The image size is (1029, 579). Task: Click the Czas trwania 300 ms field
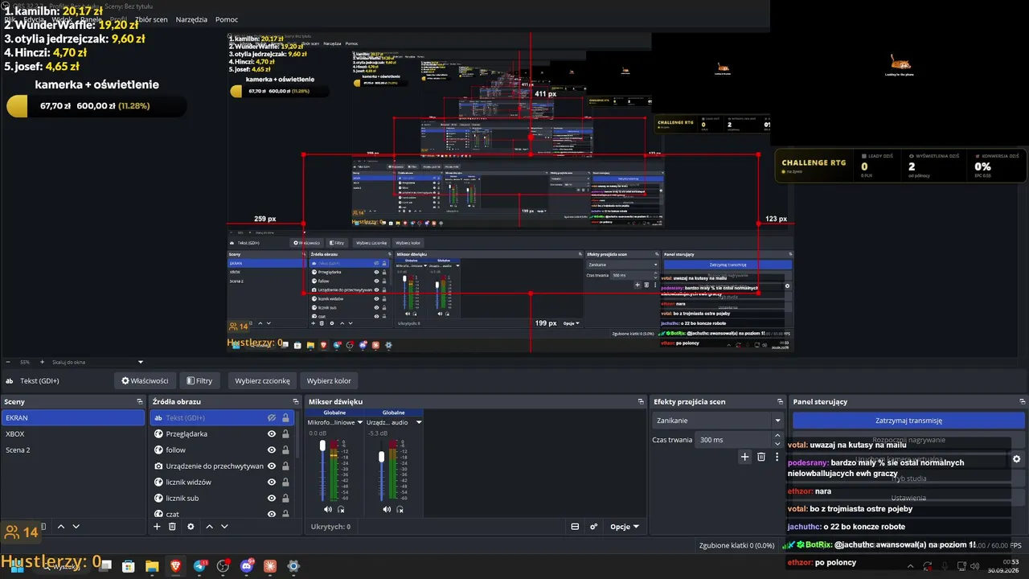point(733,440)
